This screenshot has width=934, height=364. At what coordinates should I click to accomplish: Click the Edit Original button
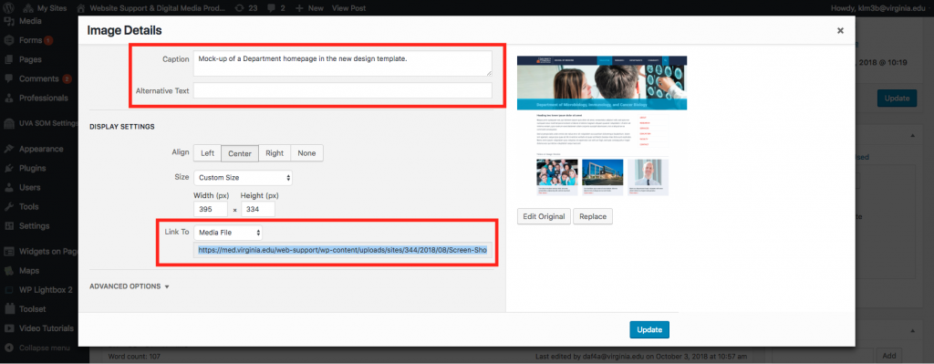pos(545,216)
